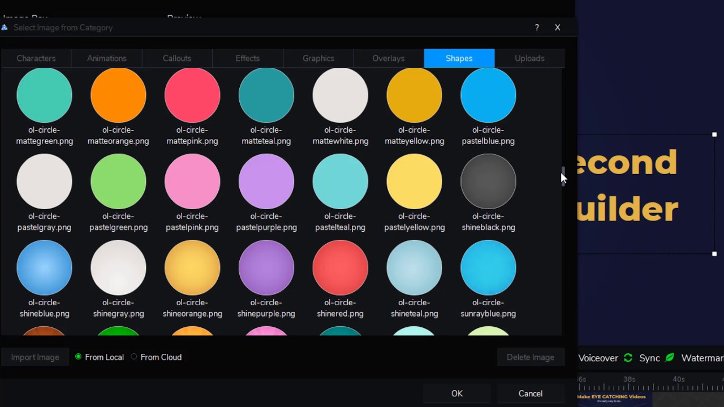This screenshot has width=724, height=407.
Task: Click the 40s timeline ruler mark
Action: [679, 379]
